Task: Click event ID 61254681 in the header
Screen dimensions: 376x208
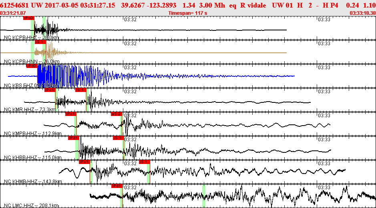Action: [x=15, y=5]
